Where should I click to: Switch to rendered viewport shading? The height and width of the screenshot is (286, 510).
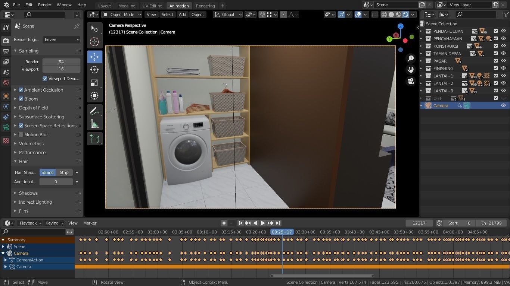[405, 15]
